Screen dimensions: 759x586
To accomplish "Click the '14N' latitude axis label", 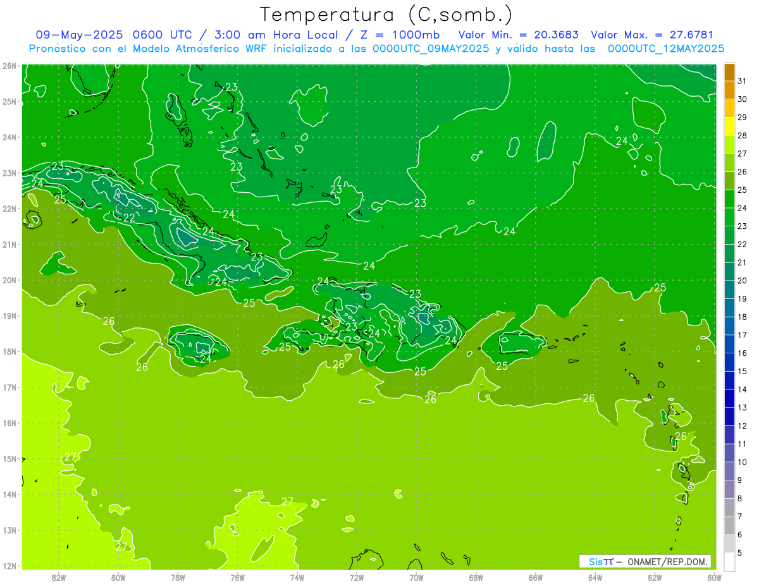I will [9, 494].
